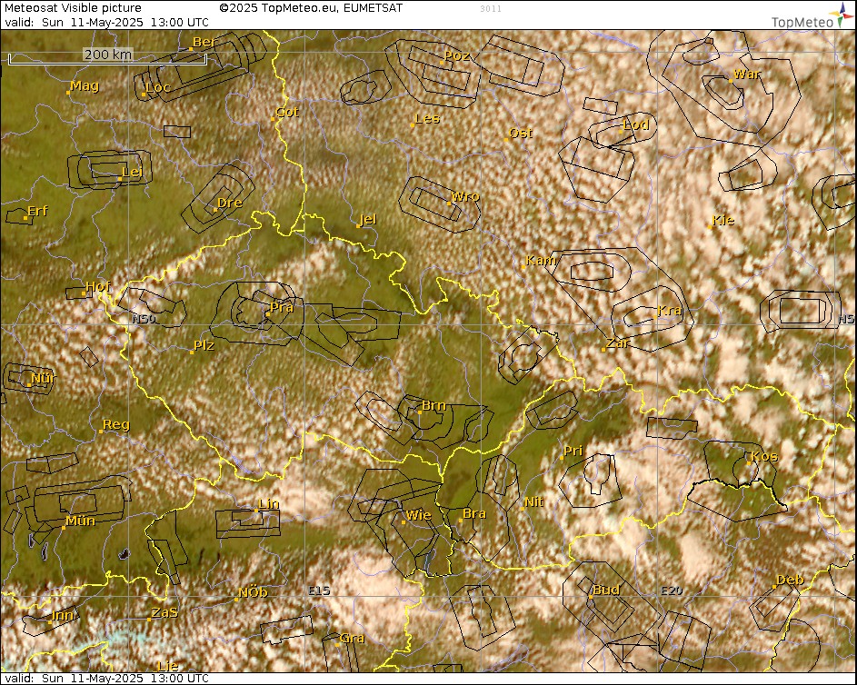
Task: Click the Ost city label
Action: coord(521,133)
